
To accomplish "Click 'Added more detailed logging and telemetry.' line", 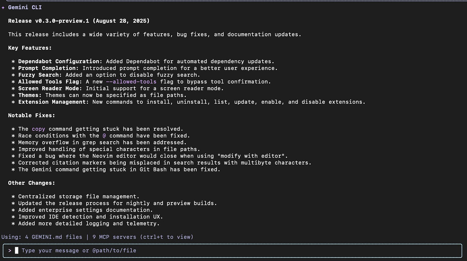I will coord(89,223).
